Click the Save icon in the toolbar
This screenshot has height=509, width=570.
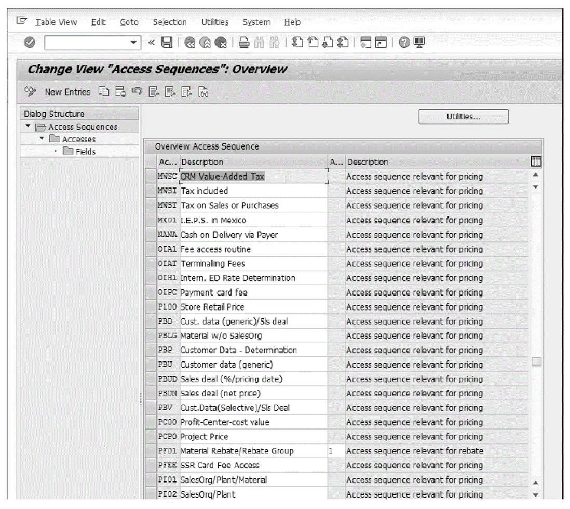point(167,42)
